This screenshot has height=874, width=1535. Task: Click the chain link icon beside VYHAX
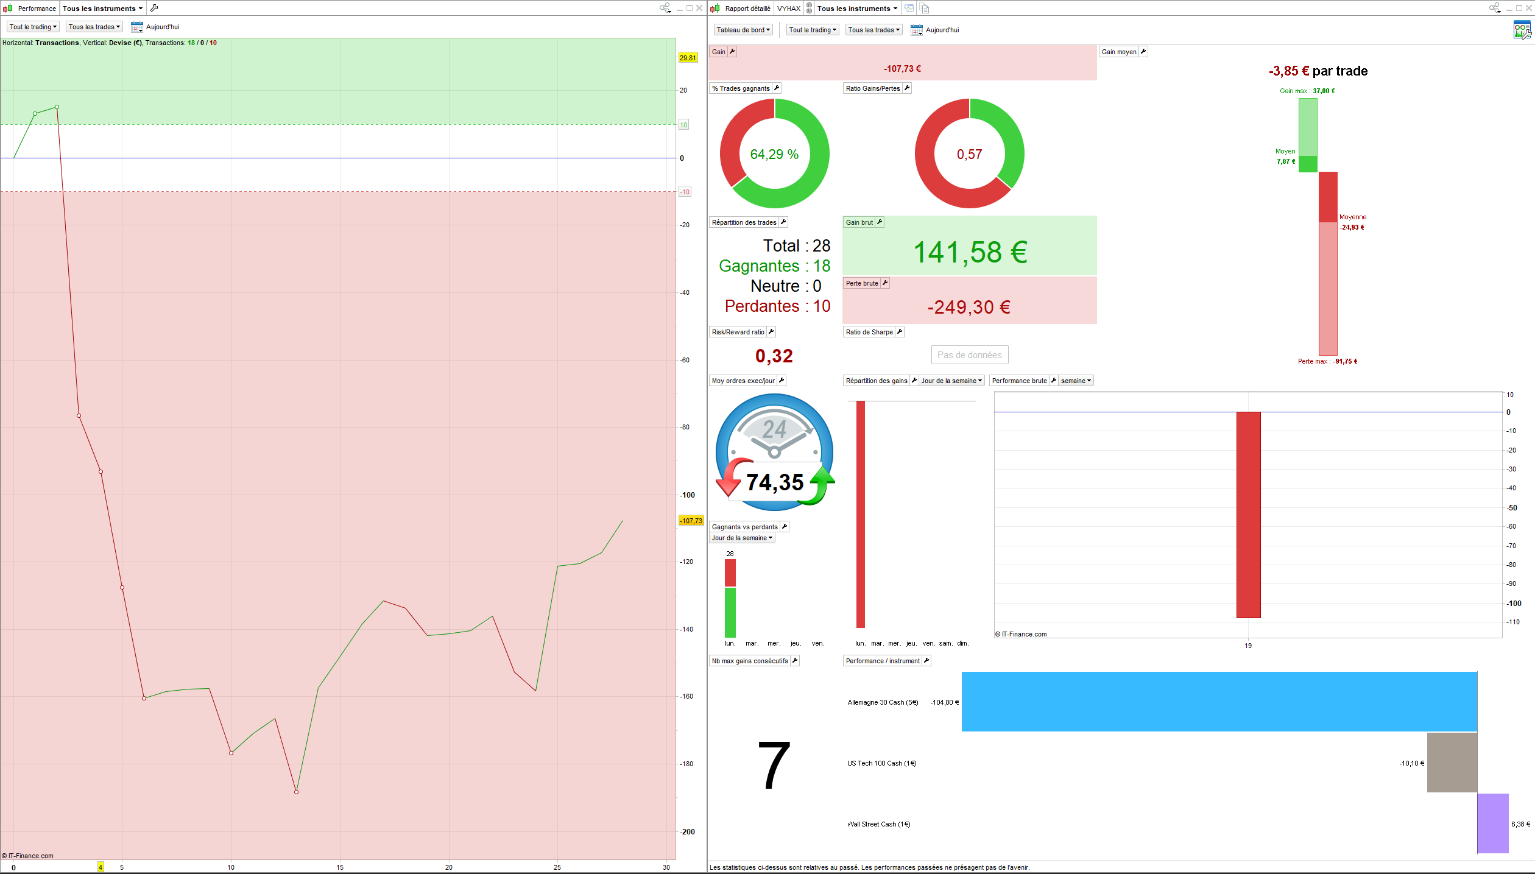coord(809,8)
